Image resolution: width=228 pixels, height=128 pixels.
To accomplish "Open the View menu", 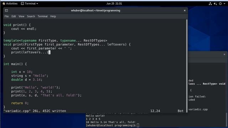I will click(21, 16).
